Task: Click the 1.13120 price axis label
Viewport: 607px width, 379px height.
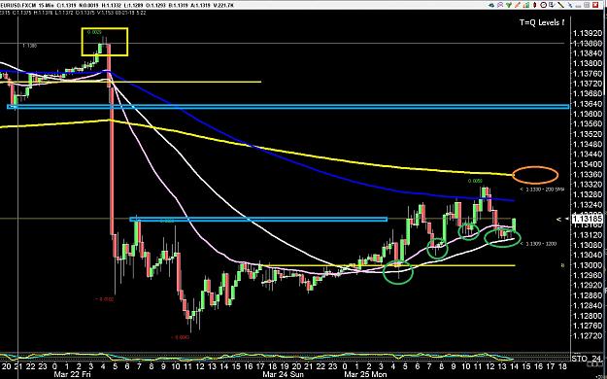Action: click(587, 235)
